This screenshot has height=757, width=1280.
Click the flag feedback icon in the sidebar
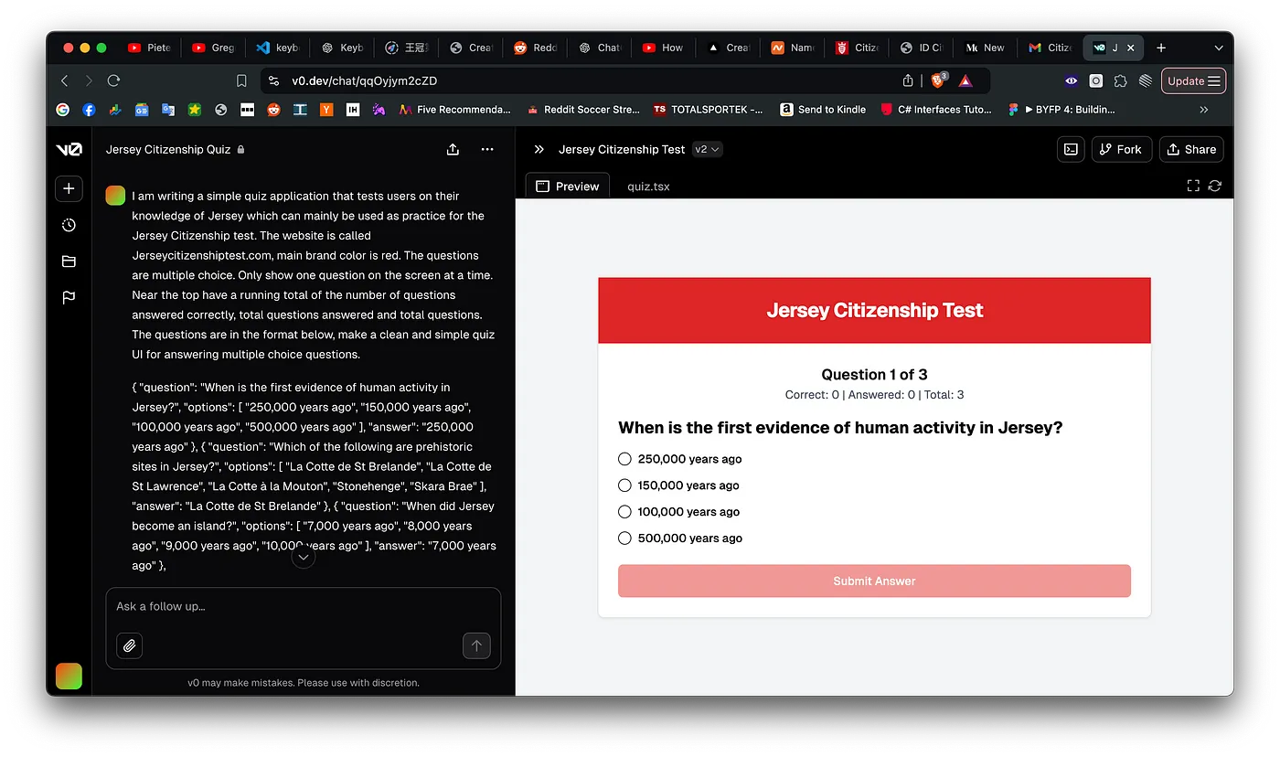click(x=69, y=297)
